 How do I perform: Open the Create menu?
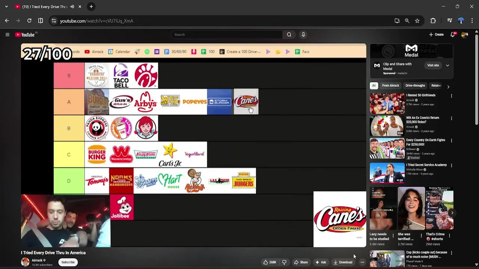pos(436,35)
